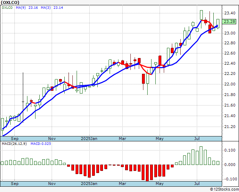239x192 pixels.
Task: Click Jul on the MACD time axis
Action: tap(197, 184)
